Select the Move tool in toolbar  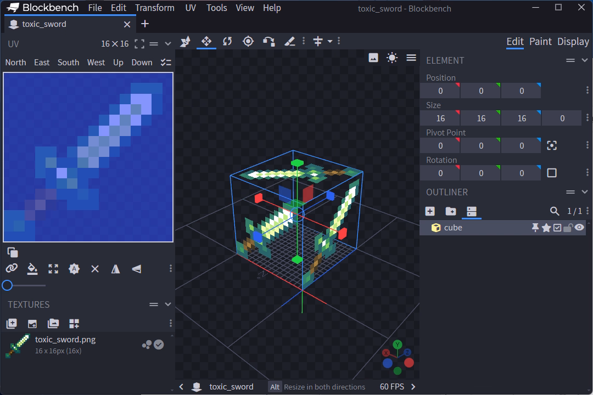coord(206,42)
